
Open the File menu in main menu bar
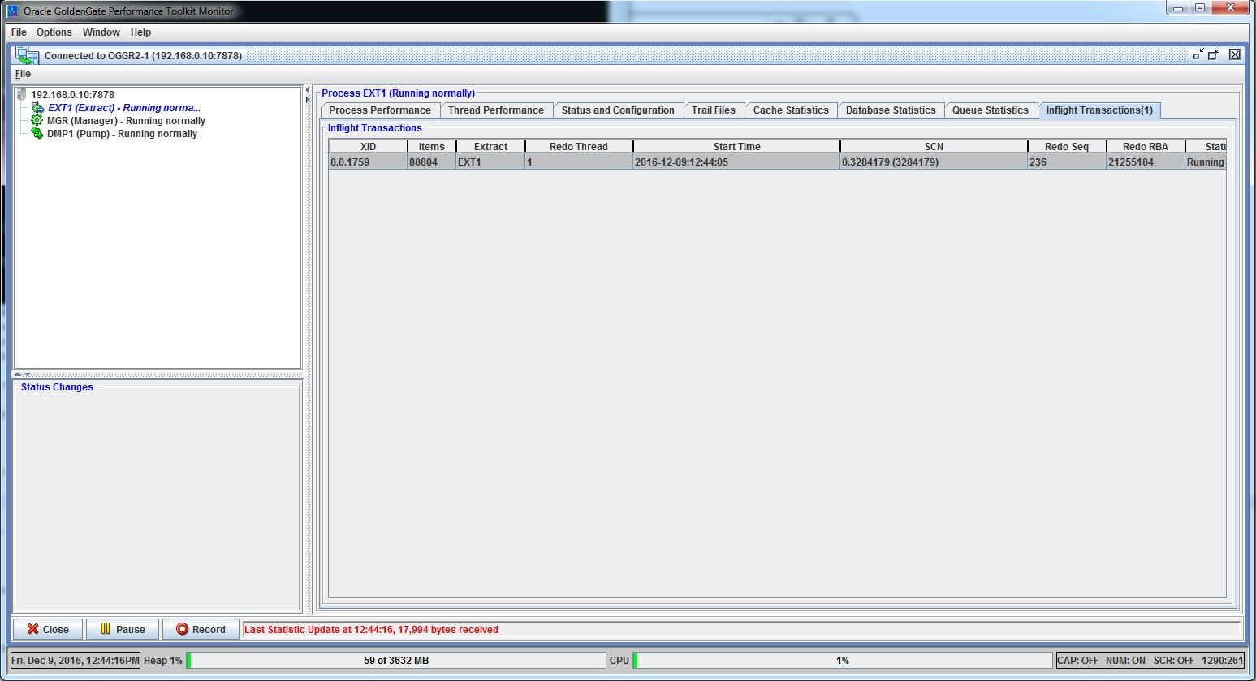pos(19,32)
